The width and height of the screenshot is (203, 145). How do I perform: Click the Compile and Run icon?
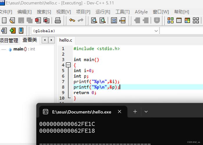tap(187, 20)
